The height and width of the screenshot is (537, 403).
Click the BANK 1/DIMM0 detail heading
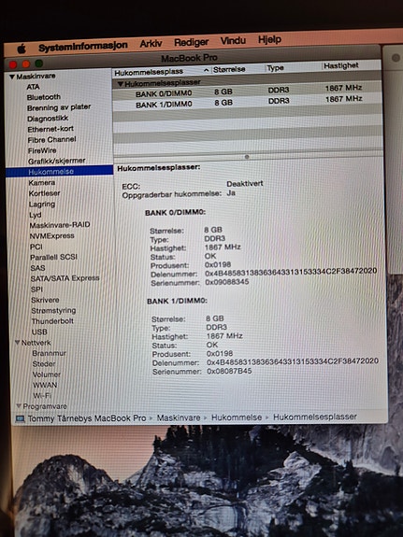tap(177, 301)
